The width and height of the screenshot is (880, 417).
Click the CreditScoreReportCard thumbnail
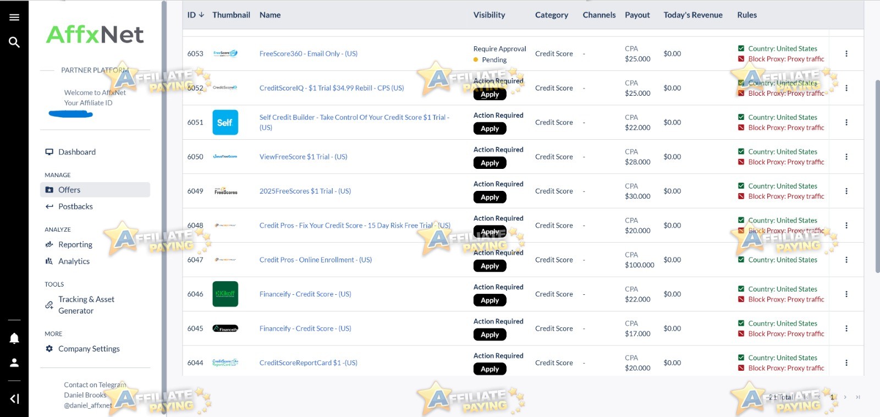click(226, 363)
